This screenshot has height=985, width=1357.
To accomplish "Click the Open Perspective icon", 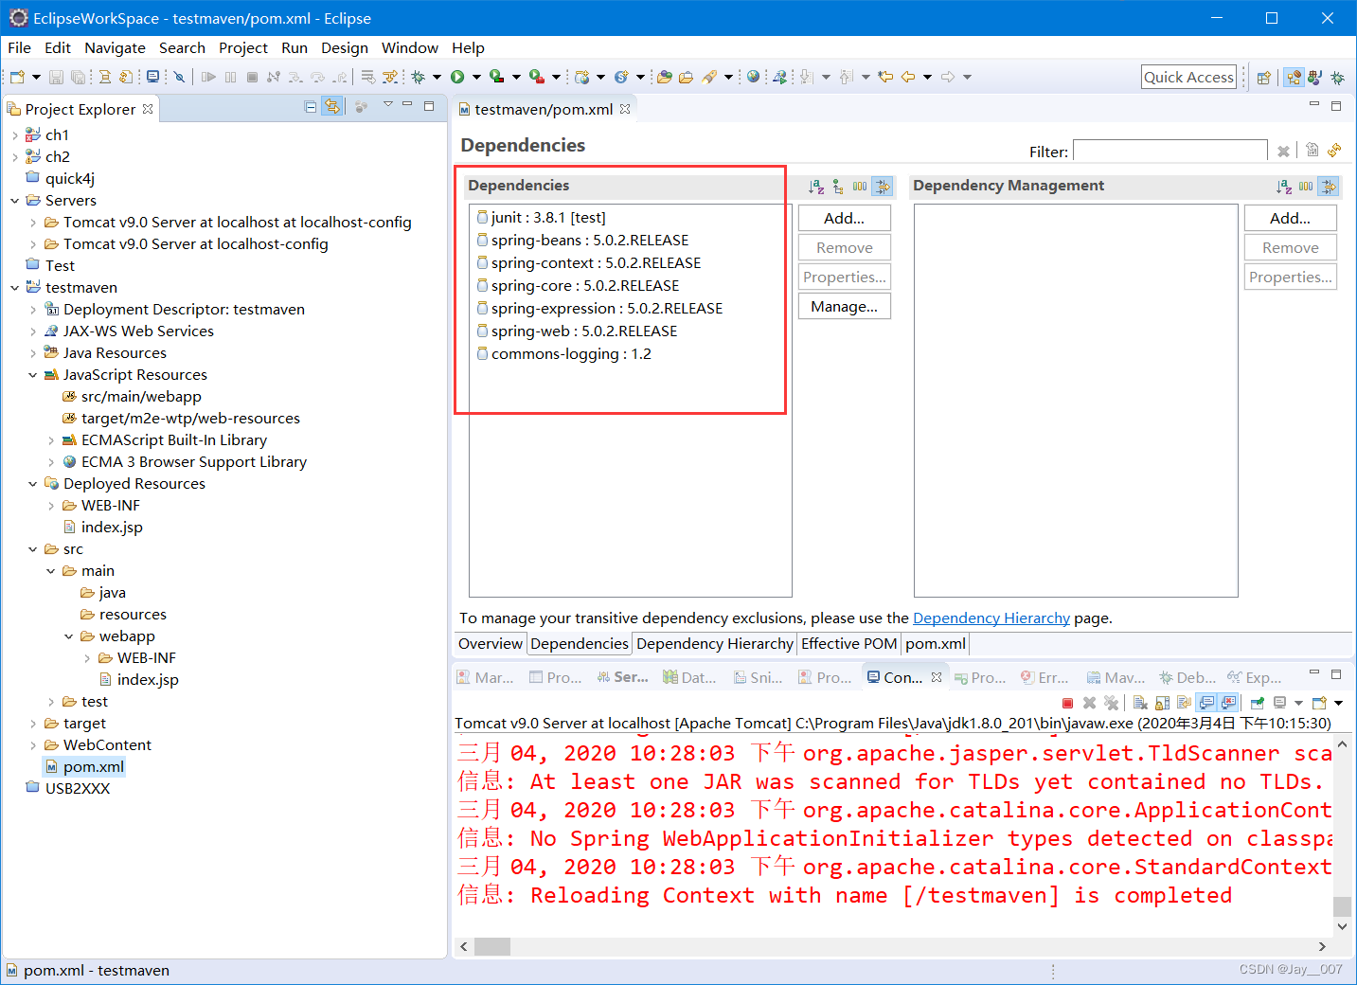I will [x=1263, y=78].
